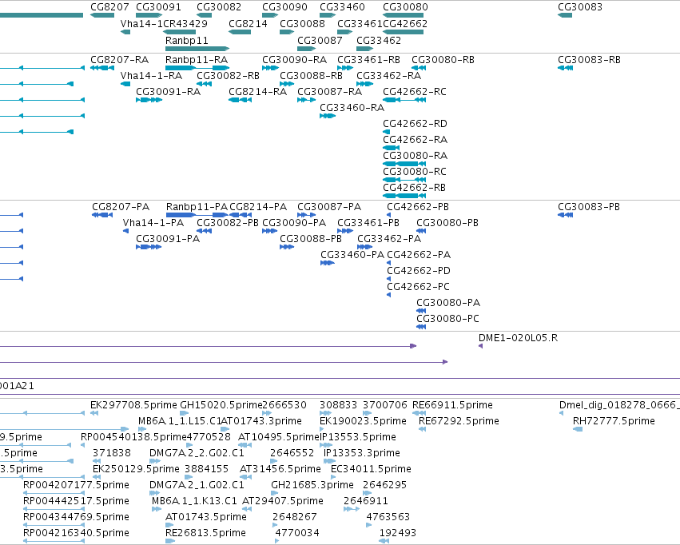Open the CG30091-RA transcript label

coord(169,91)
